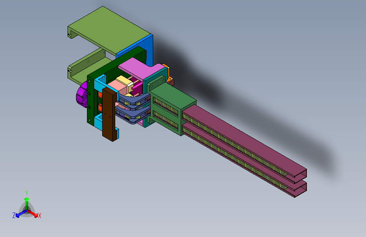Viewport: 366px width, 237px height.
Task: Select the dark green vertical mounting plate
Action: click(91, 100)
